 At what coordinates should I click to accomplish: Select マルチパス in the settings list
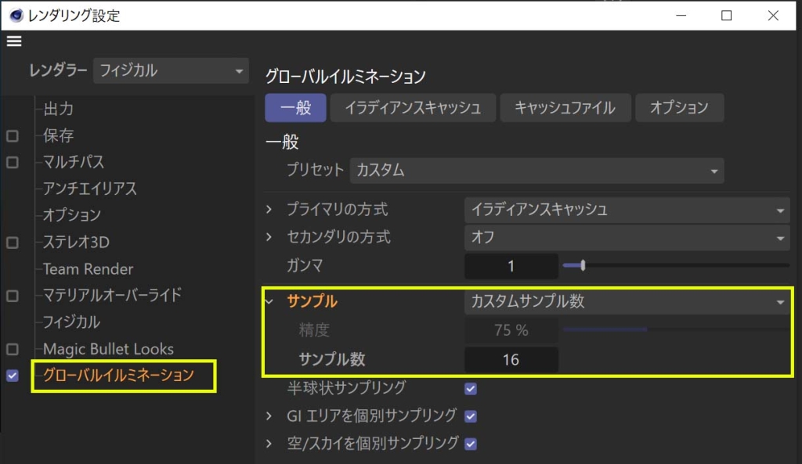pyautogui.click(x=74, y=162)
